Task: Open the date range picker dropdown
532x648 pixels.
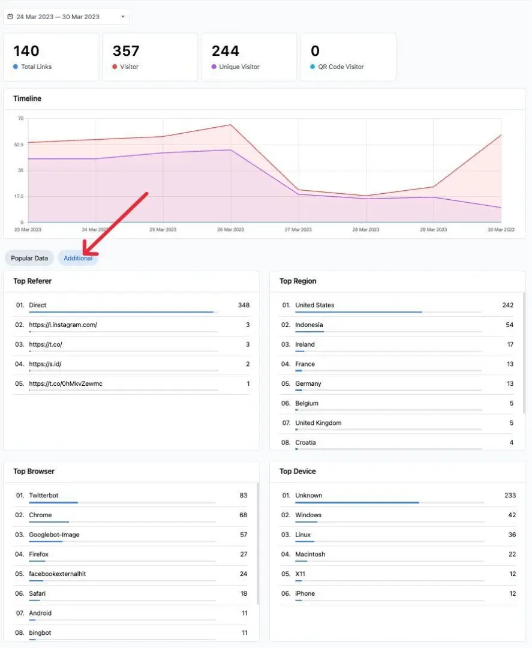Action: coord(66,17)
